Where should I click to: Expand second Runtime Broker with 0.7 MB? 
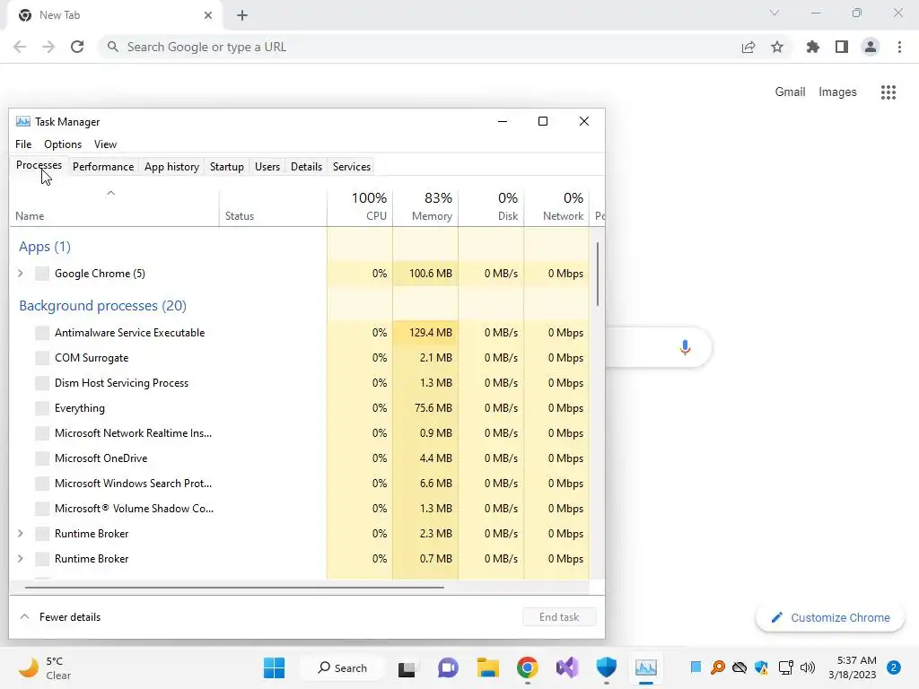coord(21,558)
